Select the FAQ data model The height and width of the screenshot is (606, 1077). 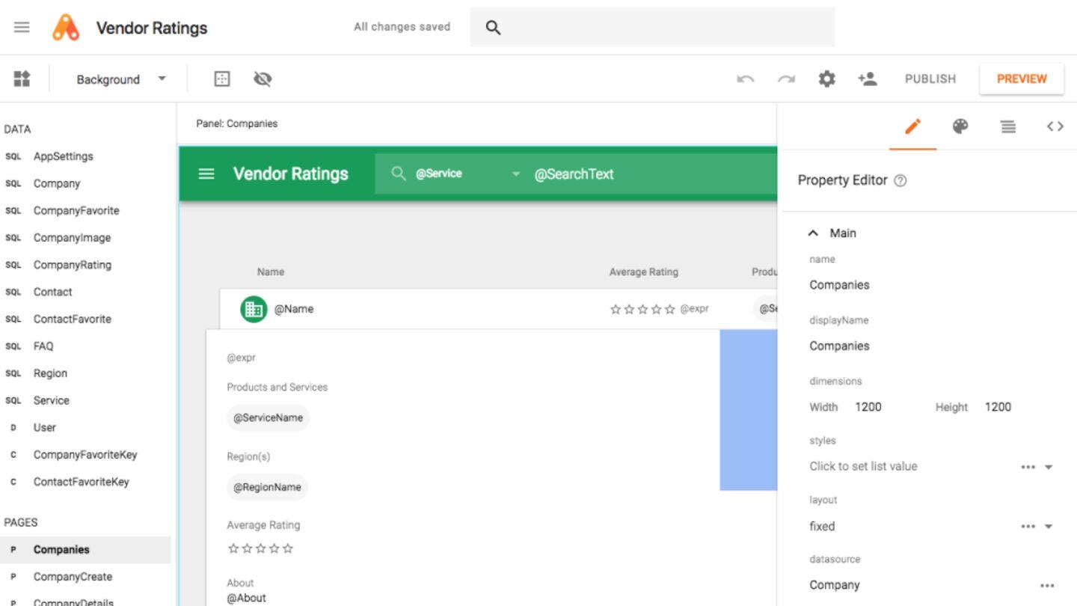(x=43, y=346)
